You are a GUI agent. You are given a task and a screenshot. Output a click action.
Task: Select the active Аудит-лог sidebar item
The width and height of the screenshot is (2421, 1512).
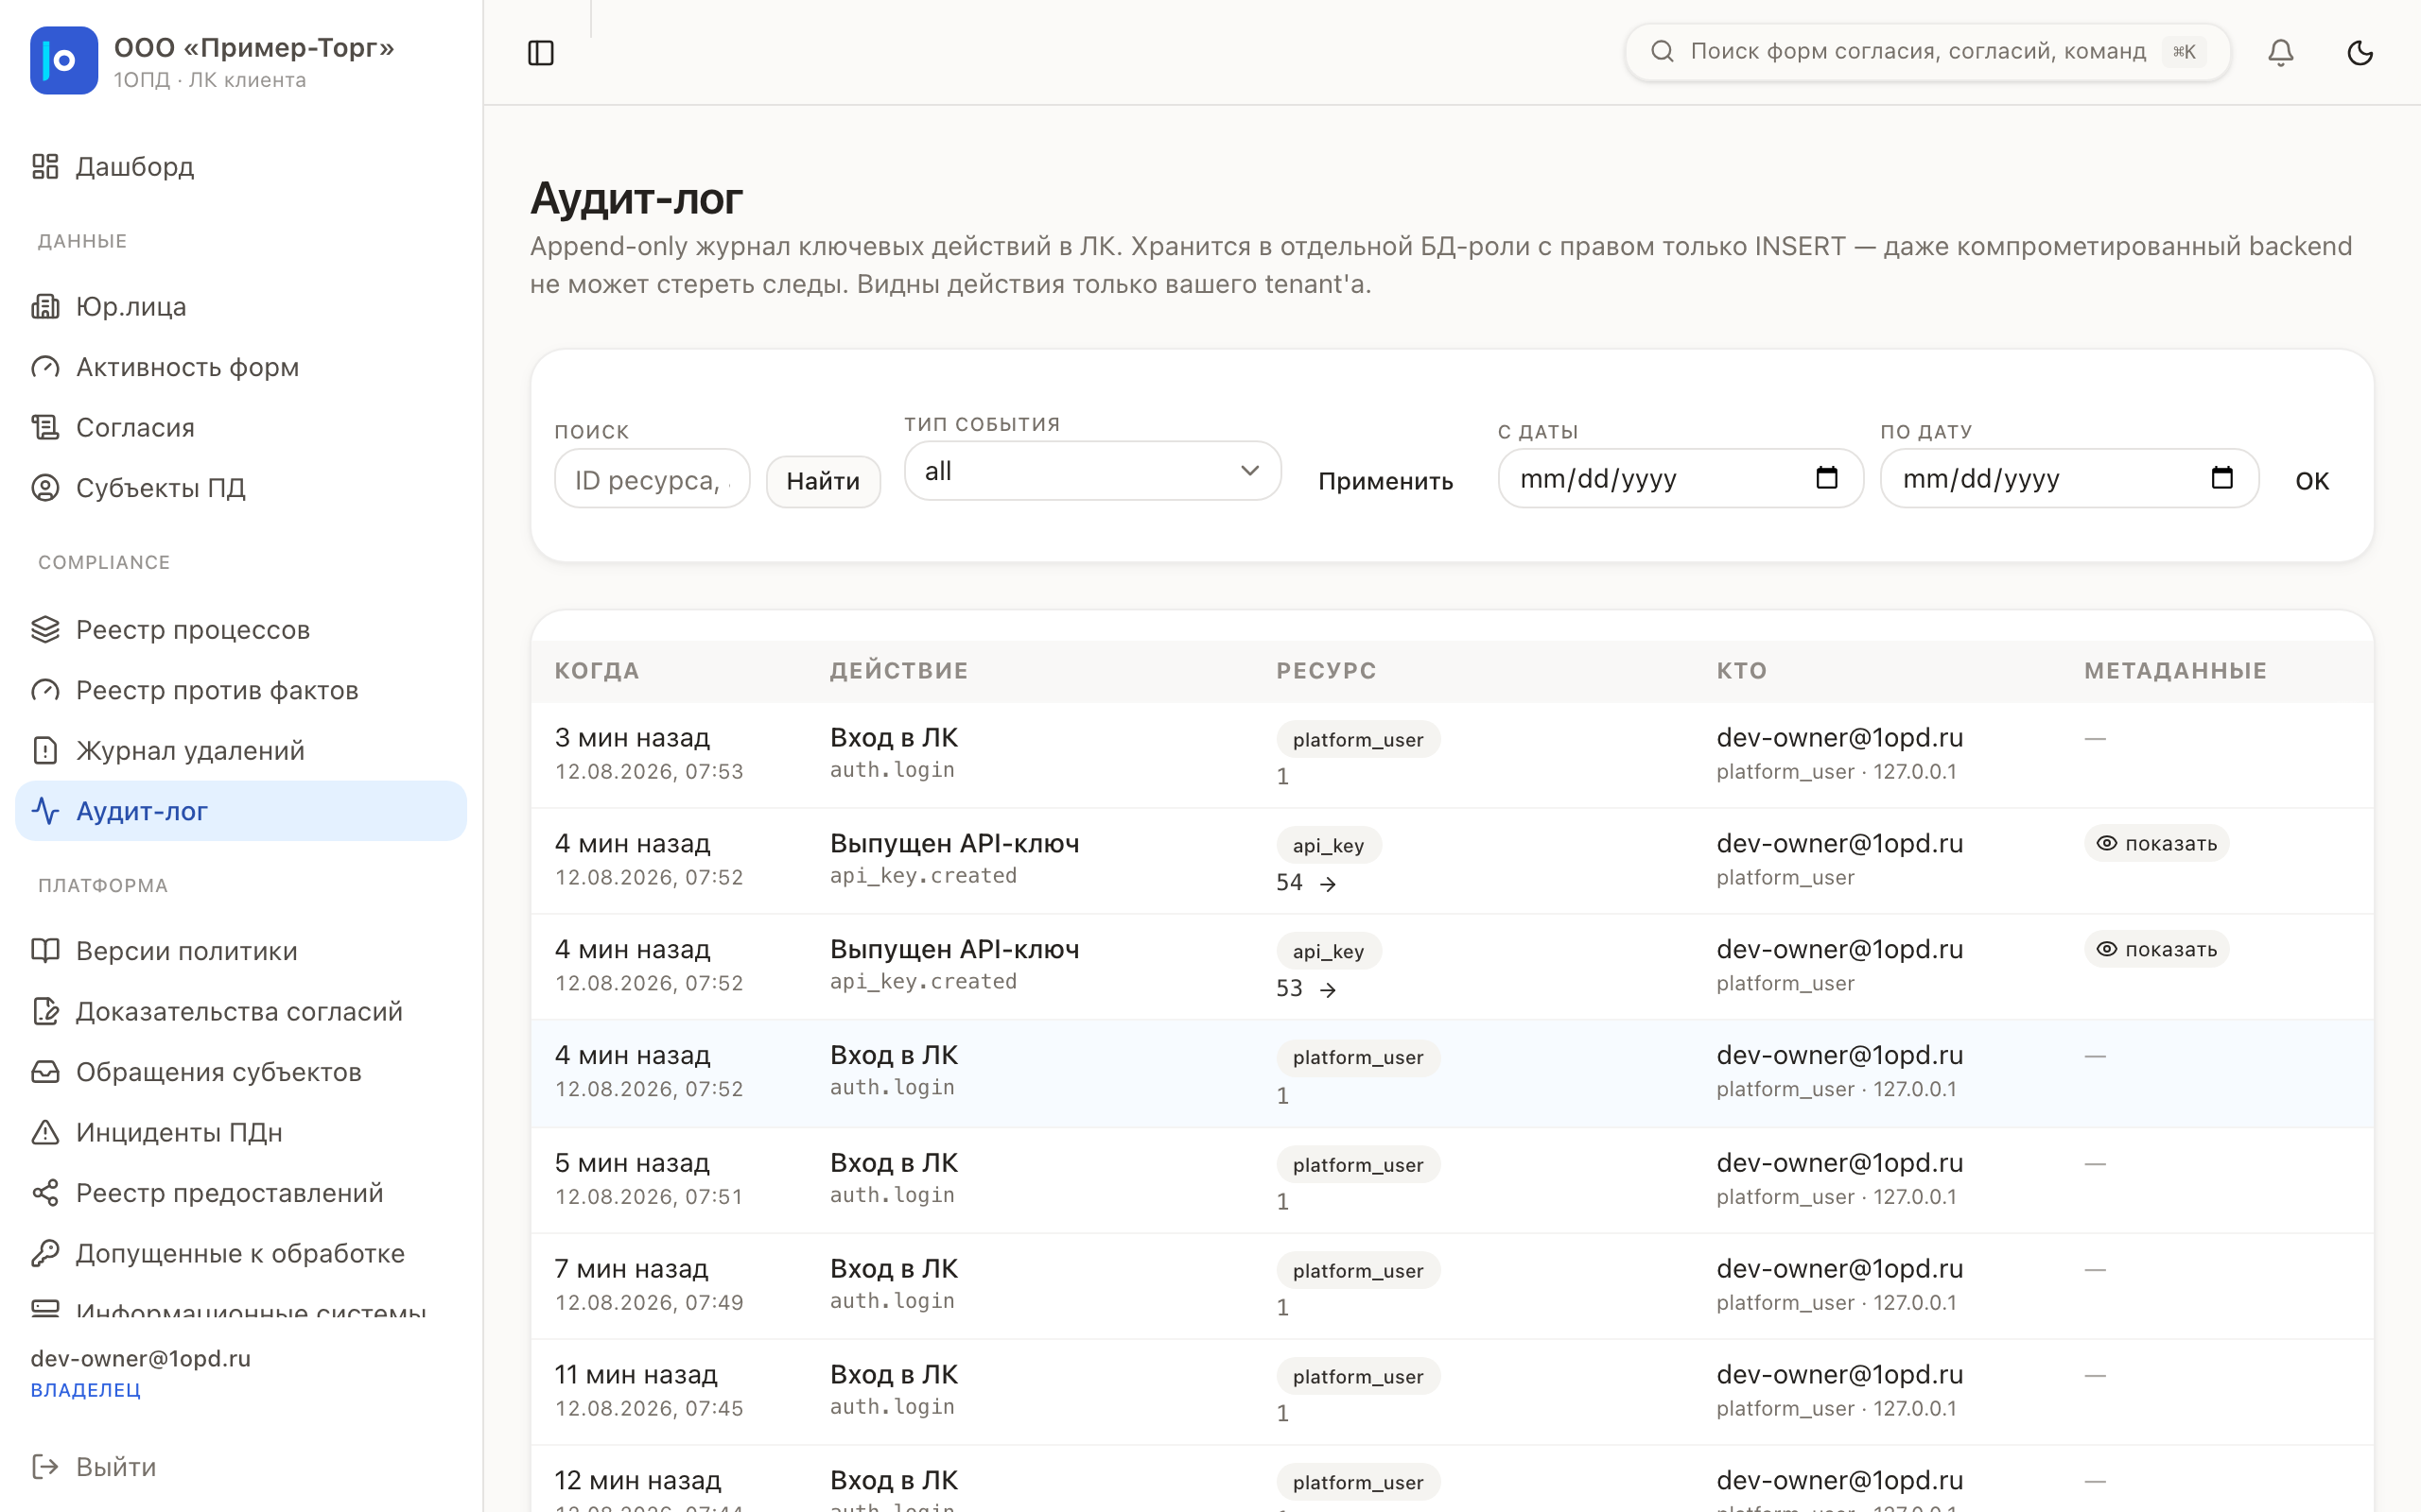pyautogui.click(x=241, y=811)
